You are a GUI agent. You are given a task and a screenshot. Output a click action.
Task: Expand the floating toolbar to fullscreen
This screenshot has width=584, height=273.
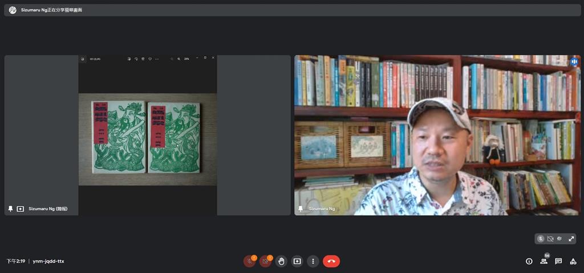click(x=571, y=239)
